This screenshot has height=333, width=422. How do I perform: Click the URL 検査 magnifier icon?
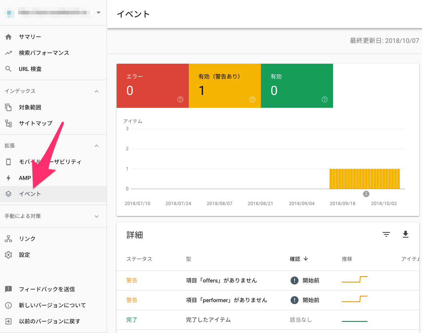[x=8, y=69]
